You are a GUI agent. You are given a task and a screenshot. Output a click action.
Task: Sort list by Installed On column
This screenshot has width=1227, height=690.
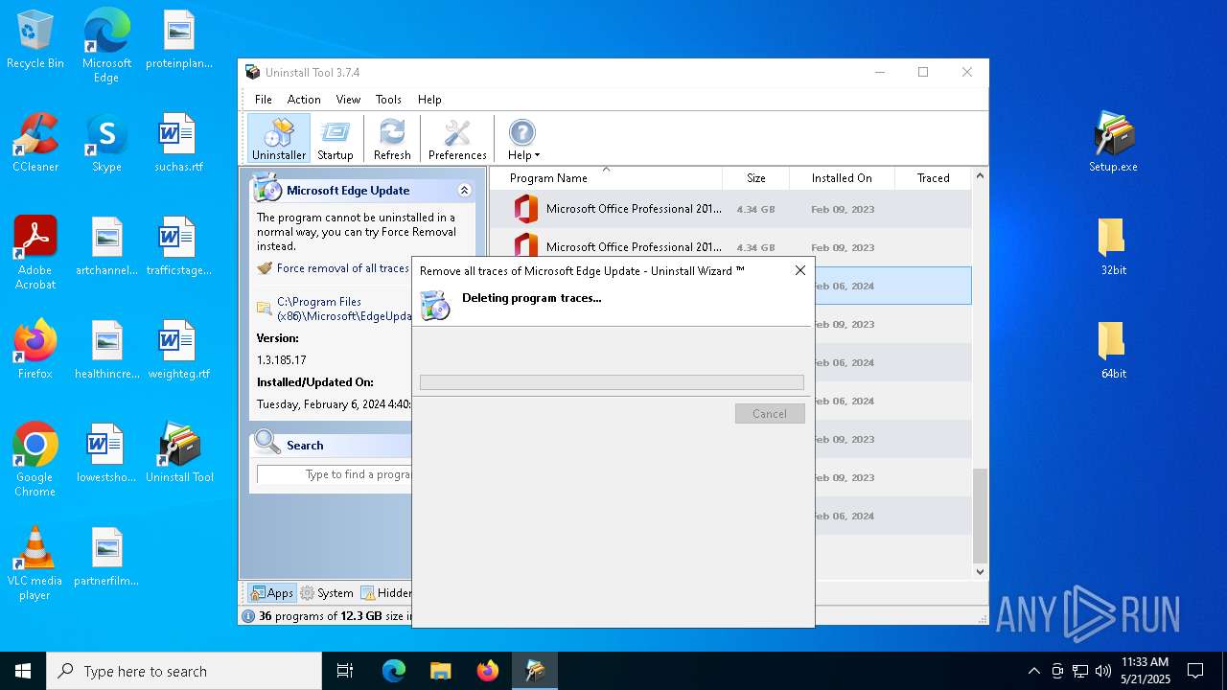pyautogui.click(x=842, y=178)
